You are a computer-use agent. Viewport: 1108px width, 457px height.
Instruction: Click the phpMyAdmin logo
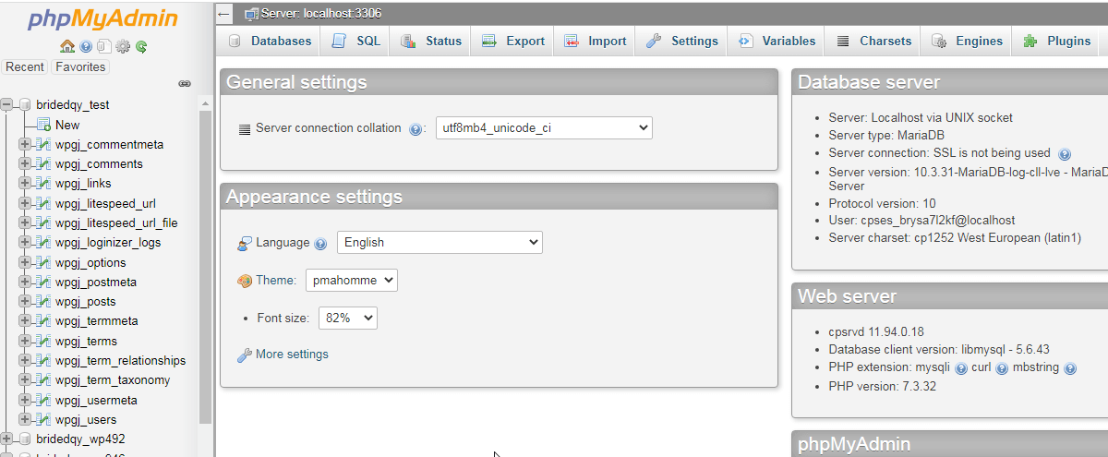pyautogui.click(x=103, y=18)
